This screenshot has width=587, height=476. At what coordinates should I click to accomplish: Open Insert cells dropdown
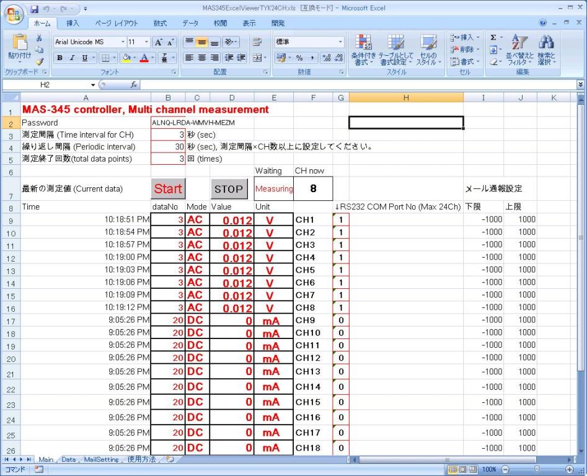coord(466,37)
